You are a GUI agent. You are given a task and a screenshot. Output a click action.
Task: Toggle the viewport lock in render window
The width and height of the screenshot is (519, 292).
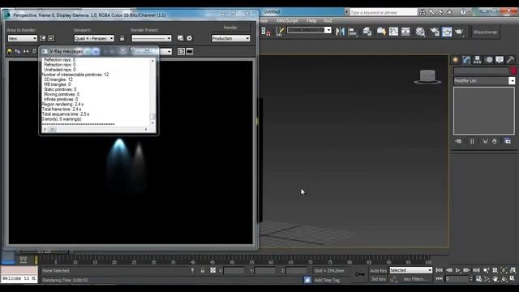point(122,38)
